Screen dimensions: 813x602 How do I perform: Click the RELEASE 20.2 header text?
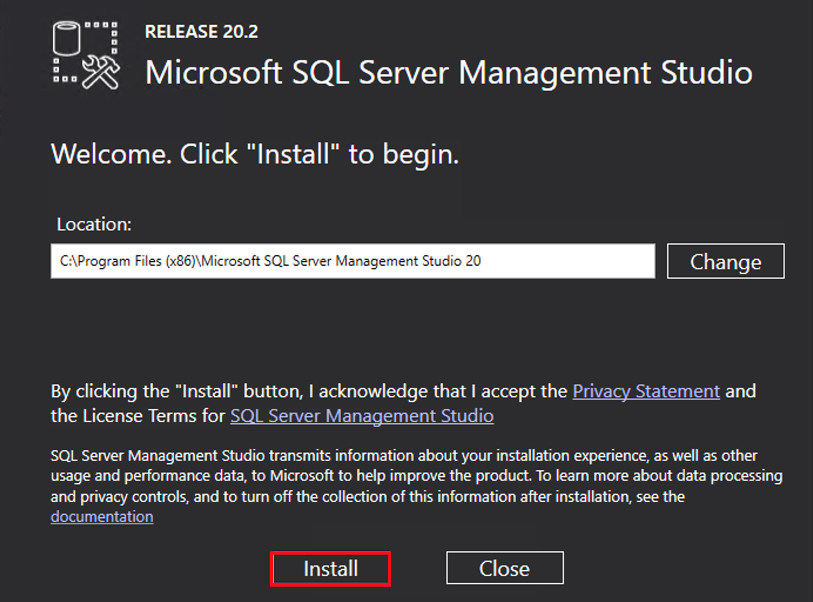pos(201,32)
